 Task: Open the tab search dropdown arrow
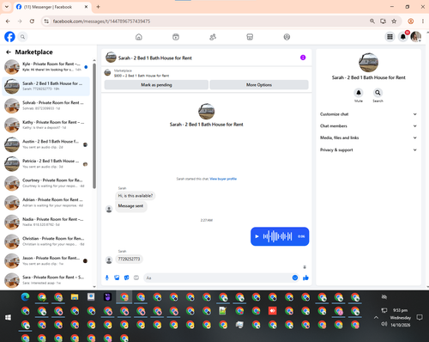[x=7, y=7]
